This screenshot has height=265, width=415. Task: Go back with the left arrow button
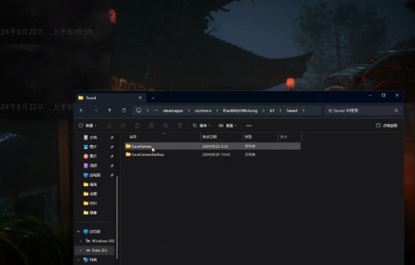point(82,110)
